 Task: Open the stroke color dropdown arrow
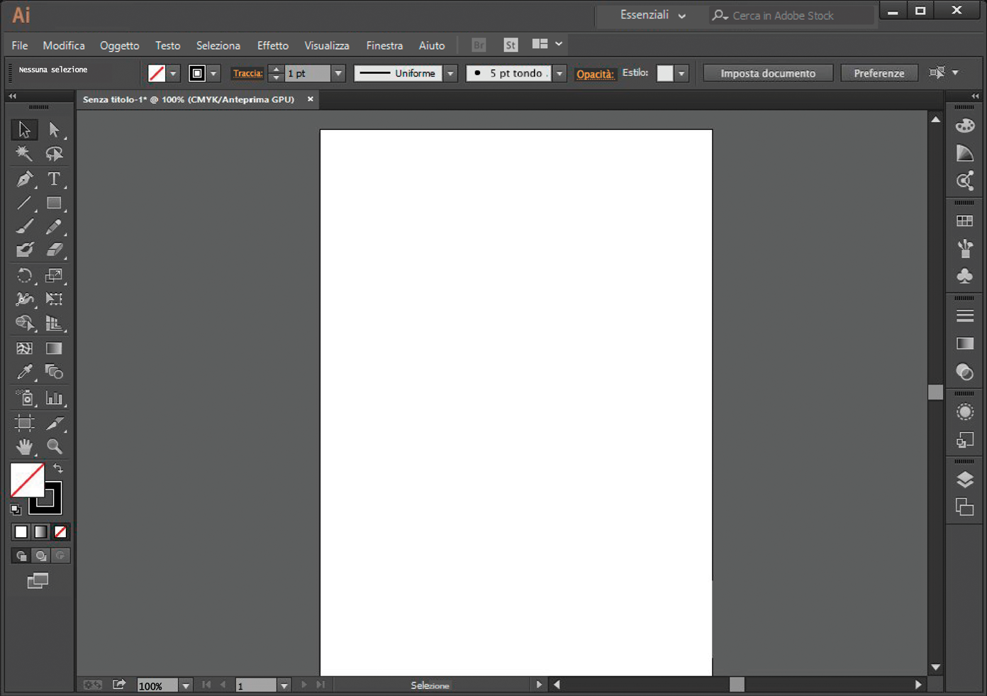[213, 73]
